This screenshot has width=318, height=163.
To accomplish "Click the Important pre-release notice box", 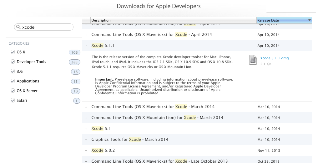I will [x=164, y=86].
